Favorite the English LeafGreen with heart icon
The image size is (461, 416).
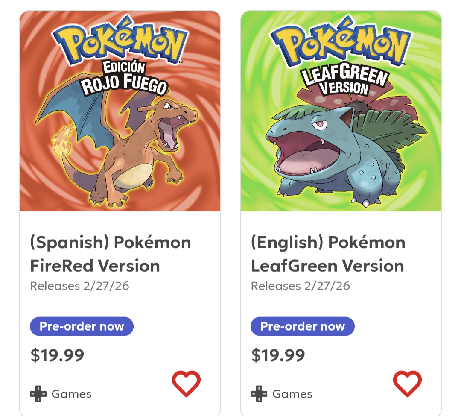(x=407, y=383)
